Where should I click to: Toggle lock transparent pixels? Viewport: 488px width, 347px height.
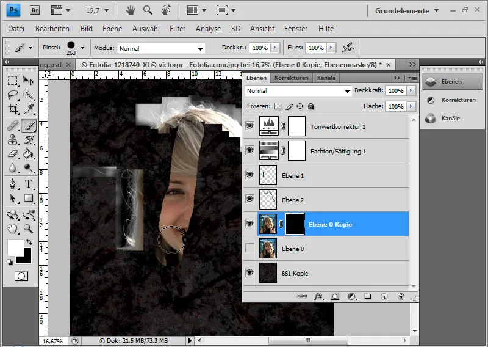point(278,106)
